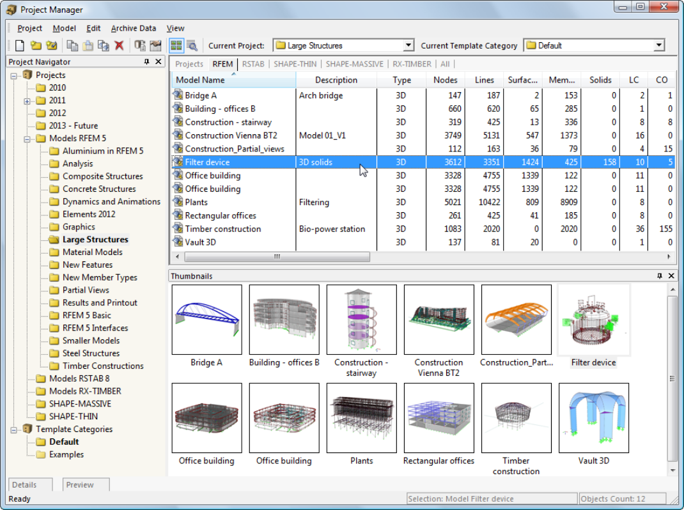Click the new project folder icon

[x=36, y=45]
